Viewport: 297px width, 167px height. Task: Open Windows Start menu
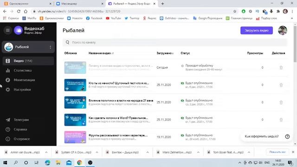pos(5,163)
